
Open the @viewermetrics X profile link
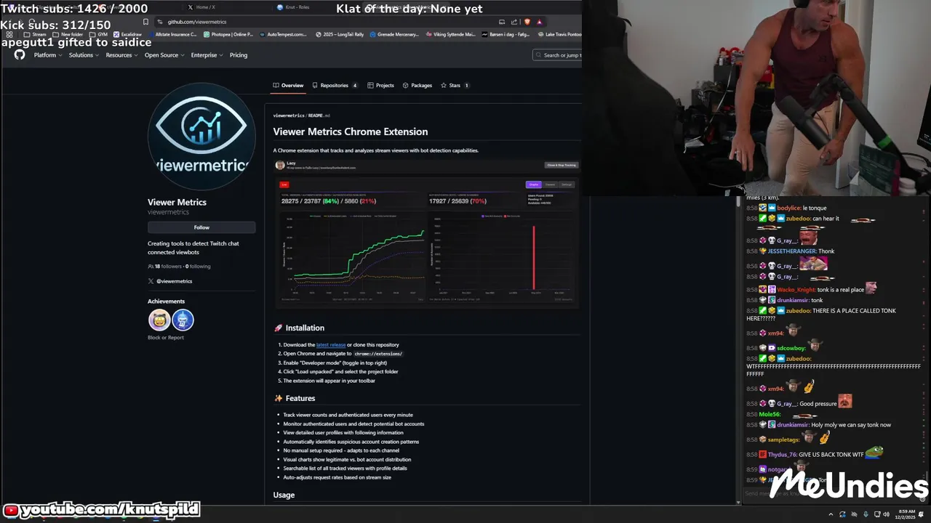pos(174,281)
